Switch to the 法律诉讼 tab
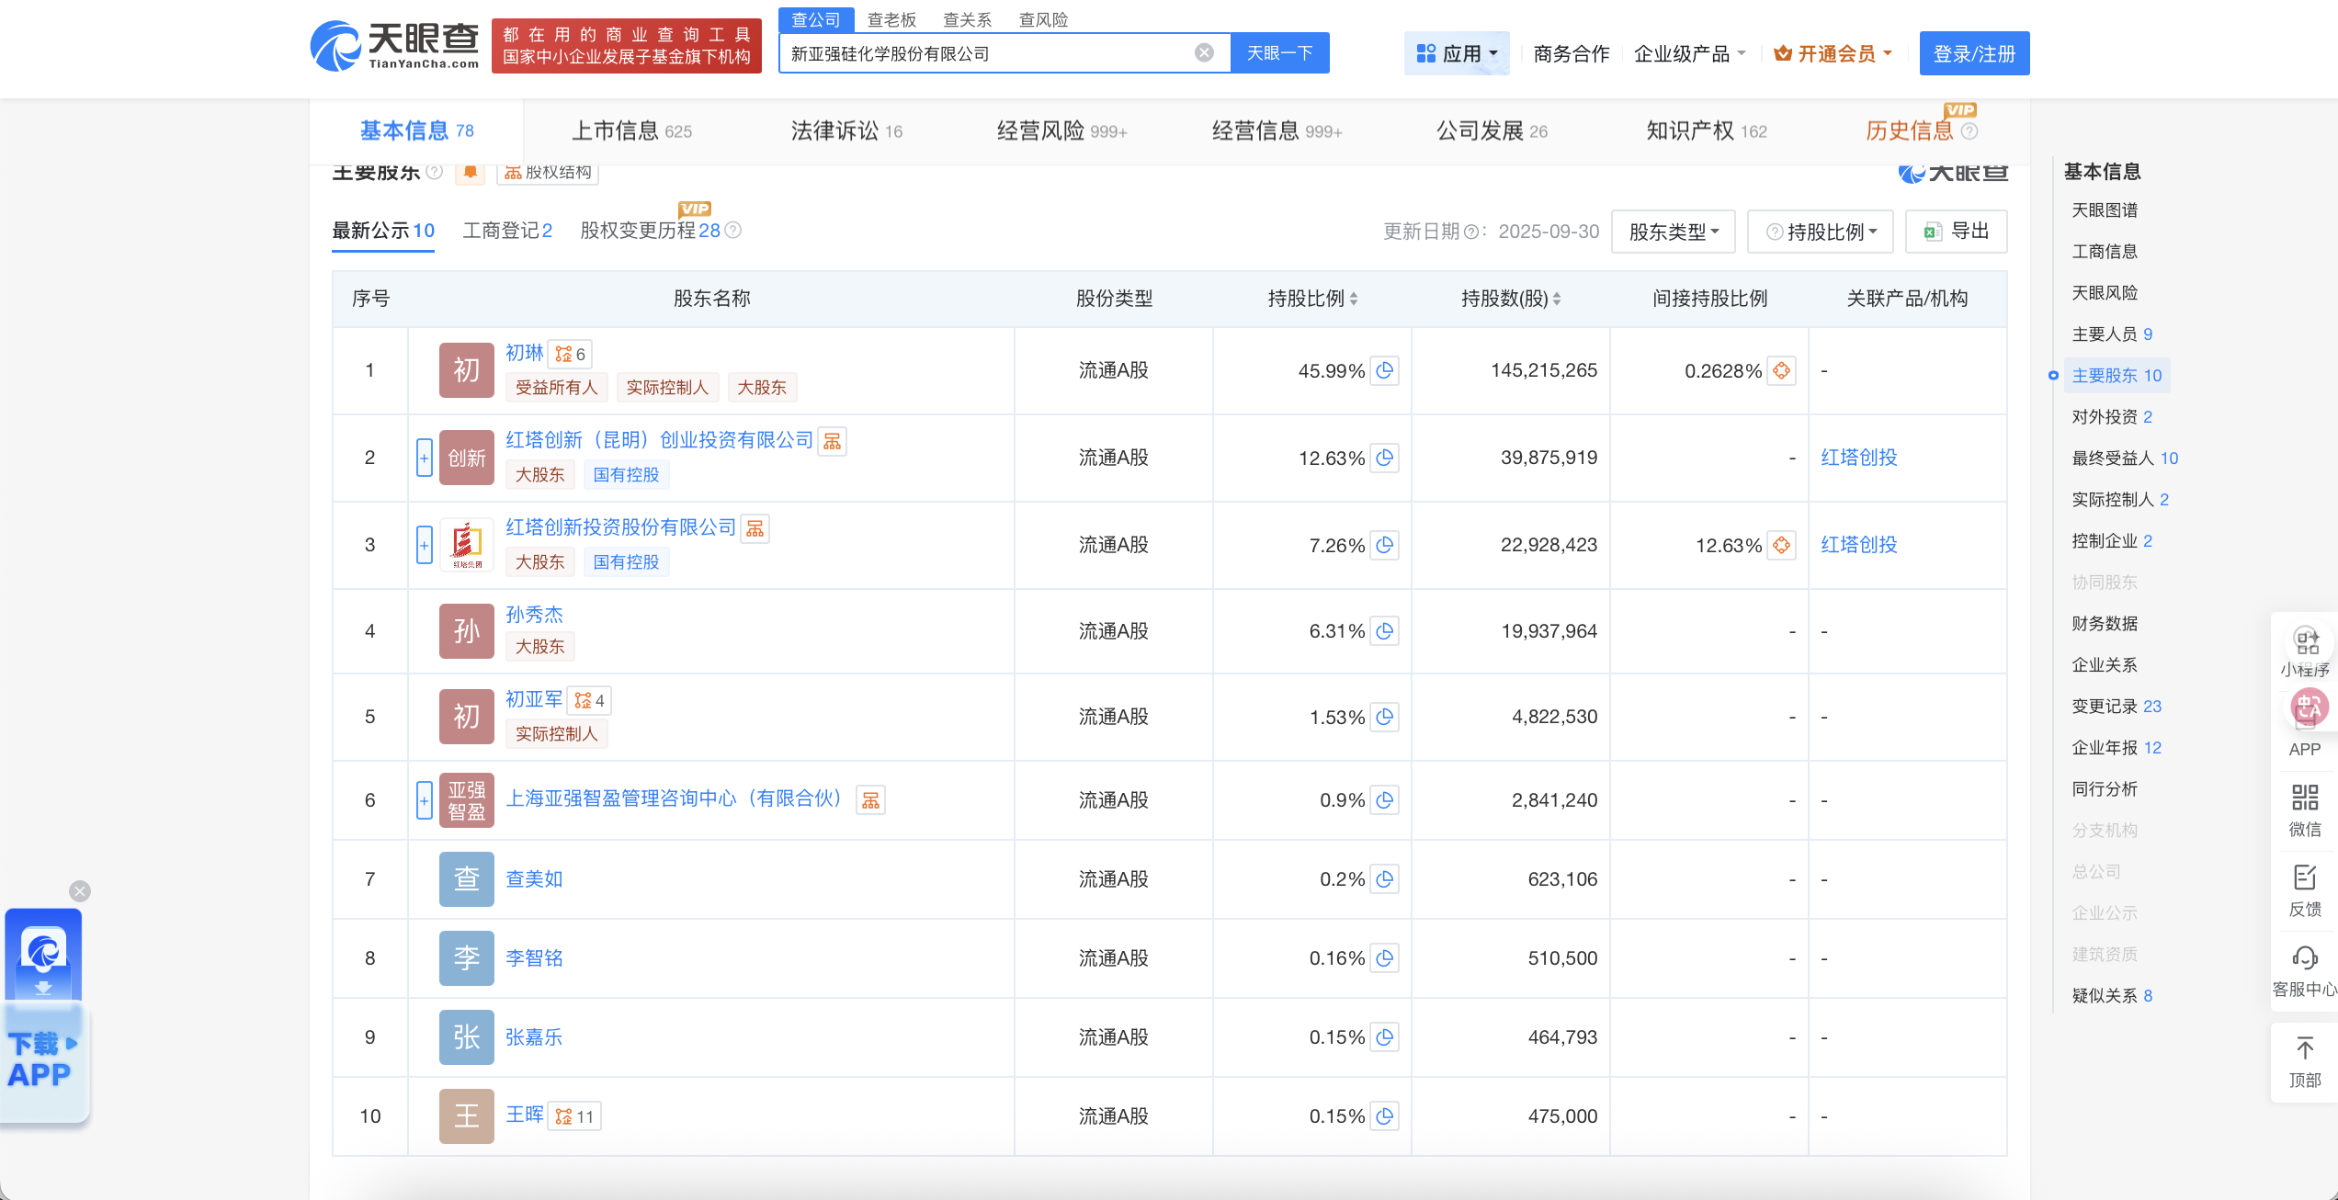The width and height of the screenshot is (2338, 1200). pos(834,130)
